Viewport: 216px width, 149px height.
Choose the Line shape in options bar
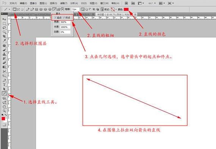pyautogui.click(x=54, y=9)
